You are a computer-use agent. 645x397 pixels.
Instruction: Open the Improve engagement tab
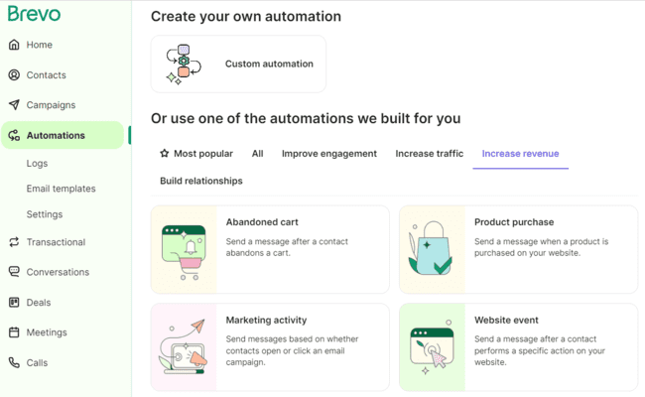[329, 154]
